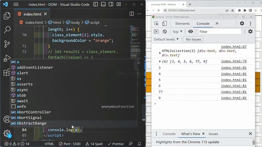Open the 14 Spell status item

click(94, 144)
